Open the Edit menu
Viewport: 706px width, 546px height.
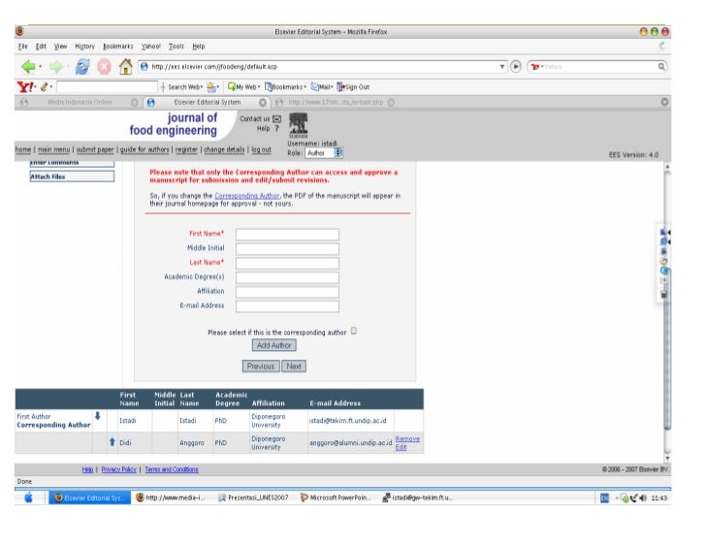tap(41, 47)
